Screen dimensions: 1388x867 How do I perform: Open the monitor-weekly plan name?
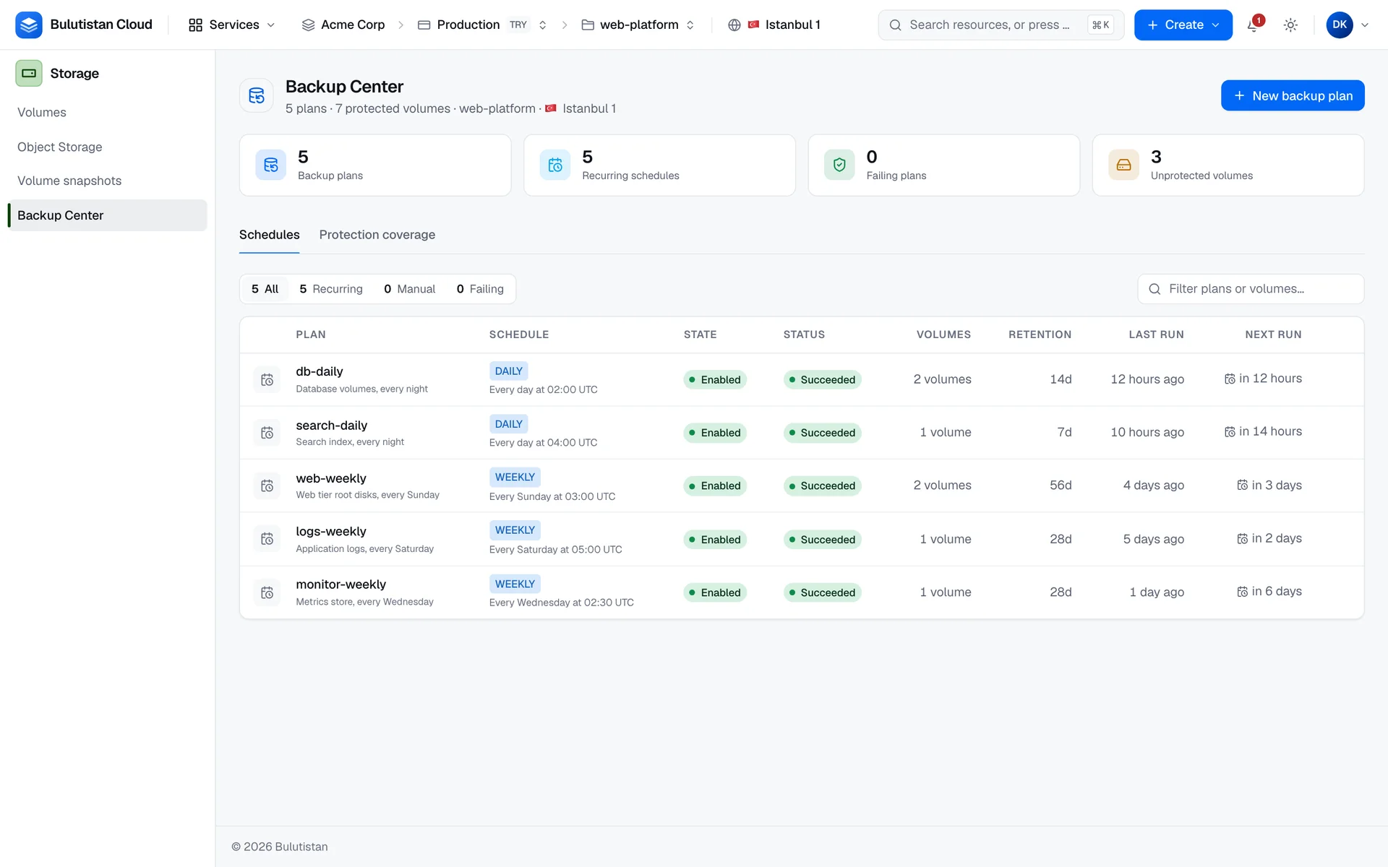click(x=340, y=584)
